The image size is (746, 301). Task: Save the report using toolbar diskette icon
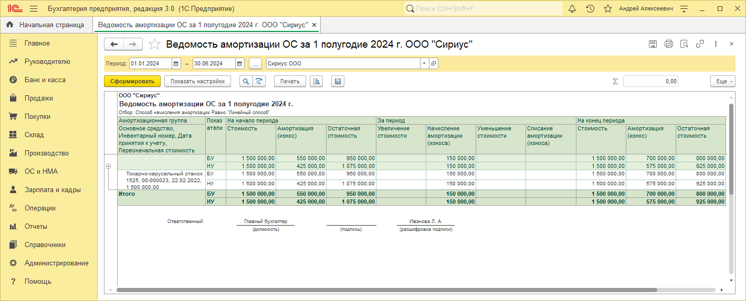pos(338,81)
